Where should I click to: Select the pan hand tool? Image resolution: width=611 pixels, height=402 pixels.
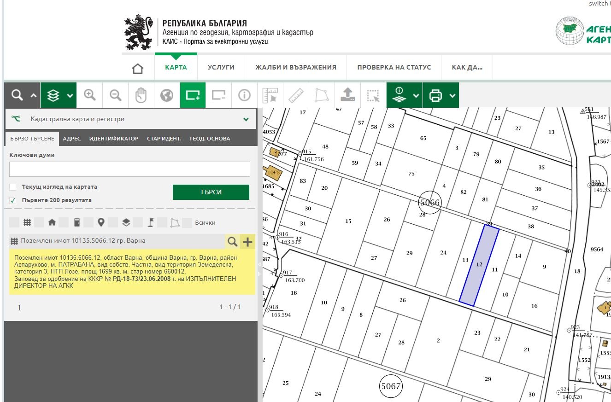click(141, 95)
